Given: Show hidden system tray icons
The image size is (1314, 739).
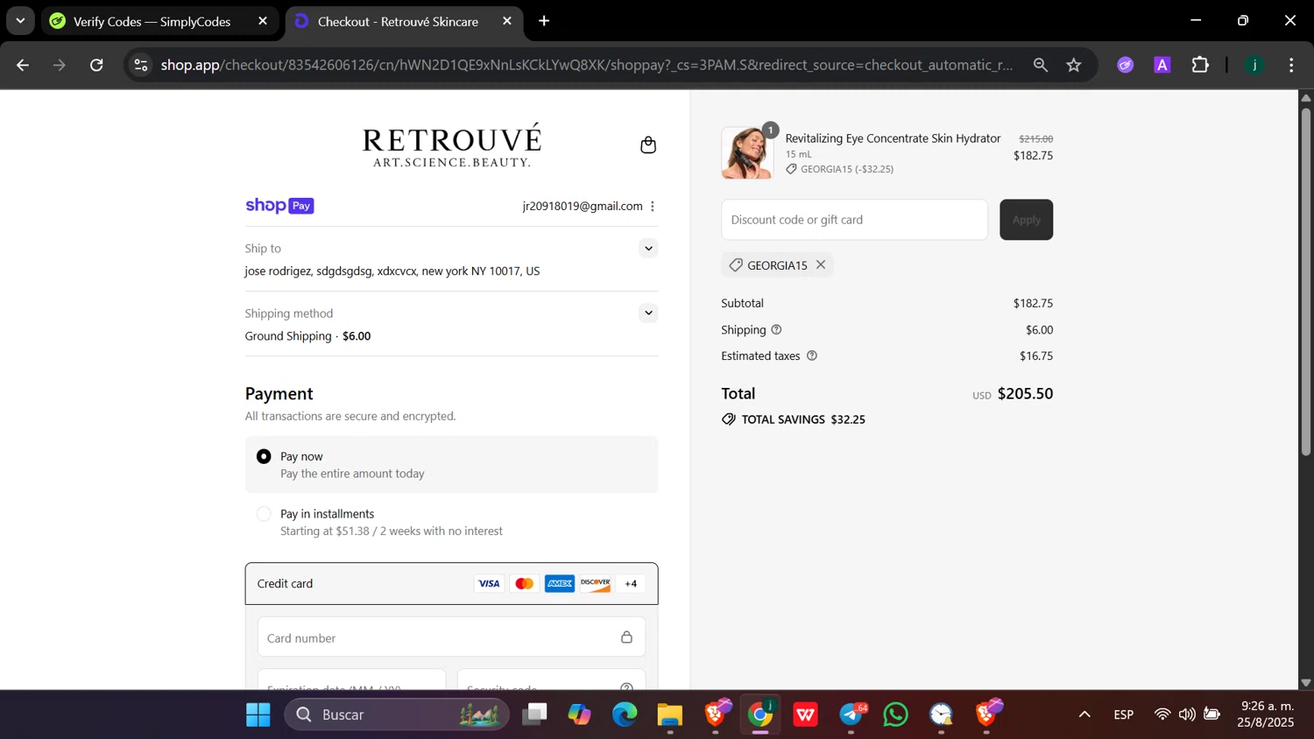Looking at the screenshot, I should [x=1084, y=714].
